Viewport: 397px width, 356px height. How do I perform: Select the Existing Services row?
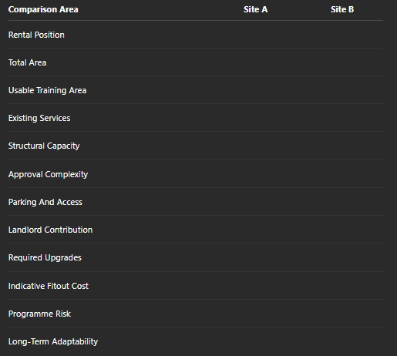click(x=196, y=118)
